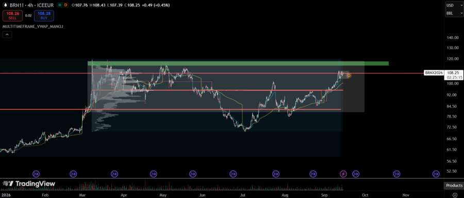Screen dimensions: 464x198
Task: Open chart settings gear icon
Action: [x=455, y=195]
